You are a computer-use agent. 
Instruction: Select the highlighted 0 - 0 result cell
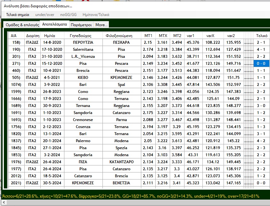tap(261, 64)
